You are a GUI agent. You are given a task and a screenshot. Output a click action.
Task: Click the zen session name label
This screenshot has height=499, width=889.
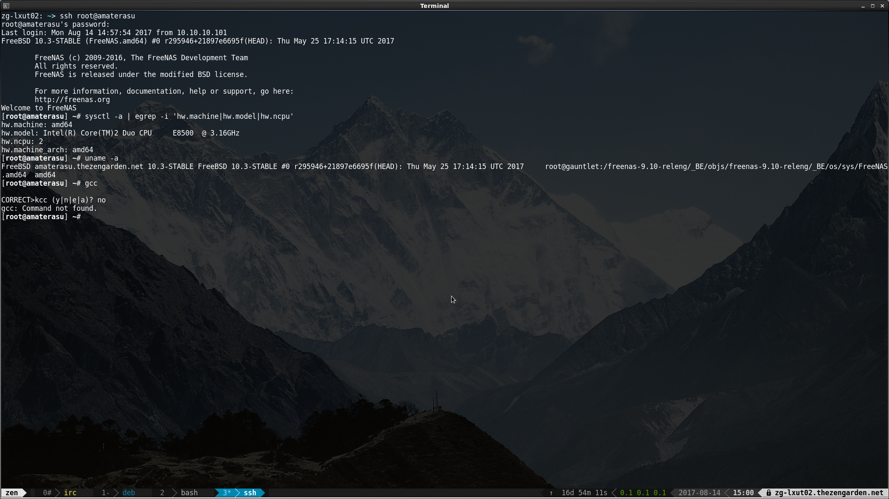pyautogui.click(x=12, y=493)
